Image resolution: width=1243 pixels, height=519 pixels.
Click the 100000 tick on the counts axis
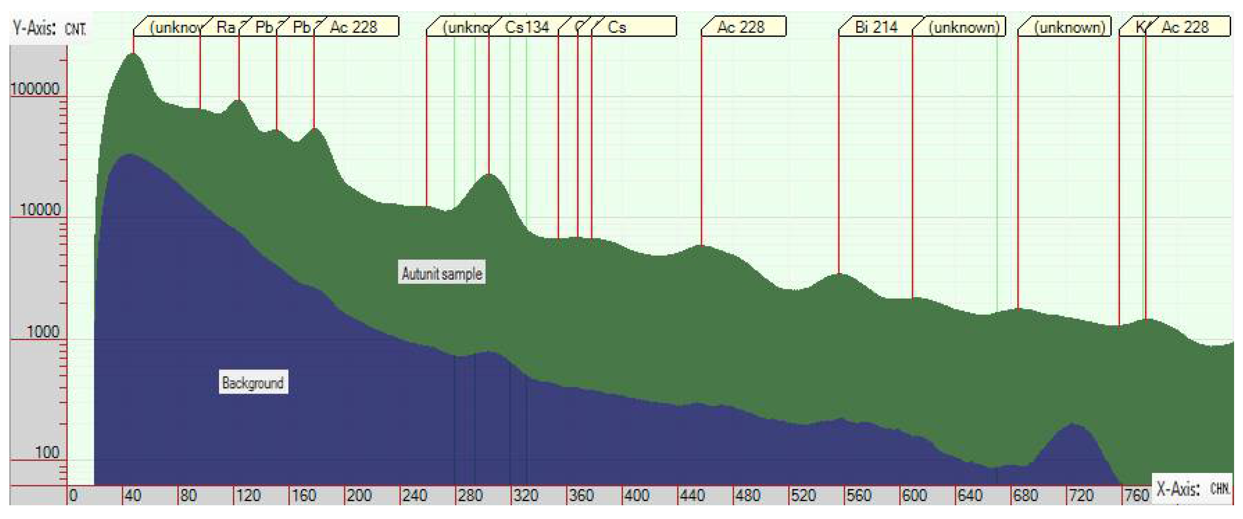[x=35, y=89]
